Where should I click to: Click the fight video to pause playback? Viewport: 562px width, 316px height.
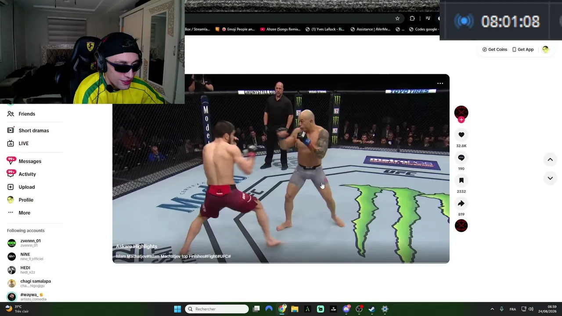pos(281,169)
